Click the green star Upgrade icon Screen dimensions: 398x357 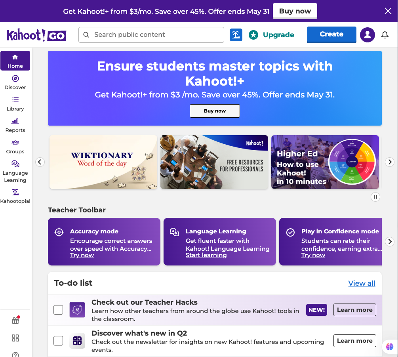[x=253, y=35]
